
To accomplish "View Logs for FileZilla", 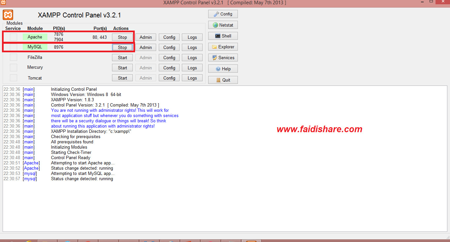I will point(192,58).
